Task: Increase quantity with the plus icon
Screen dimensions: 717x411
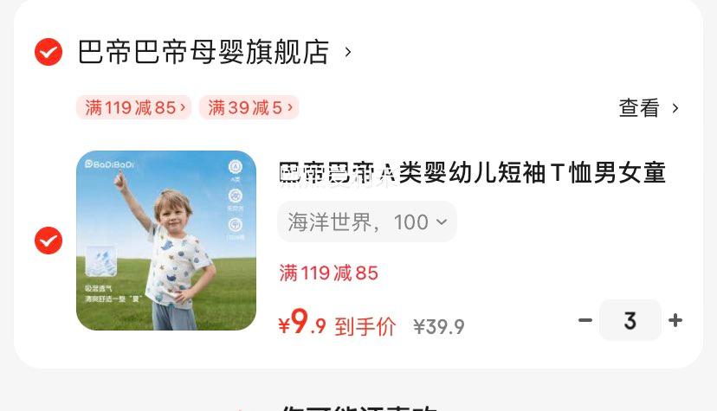Action: point(675,320)
